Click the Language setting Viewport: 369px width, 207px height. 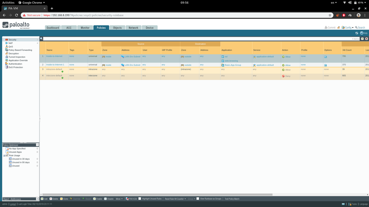click(x=363, y=204)
